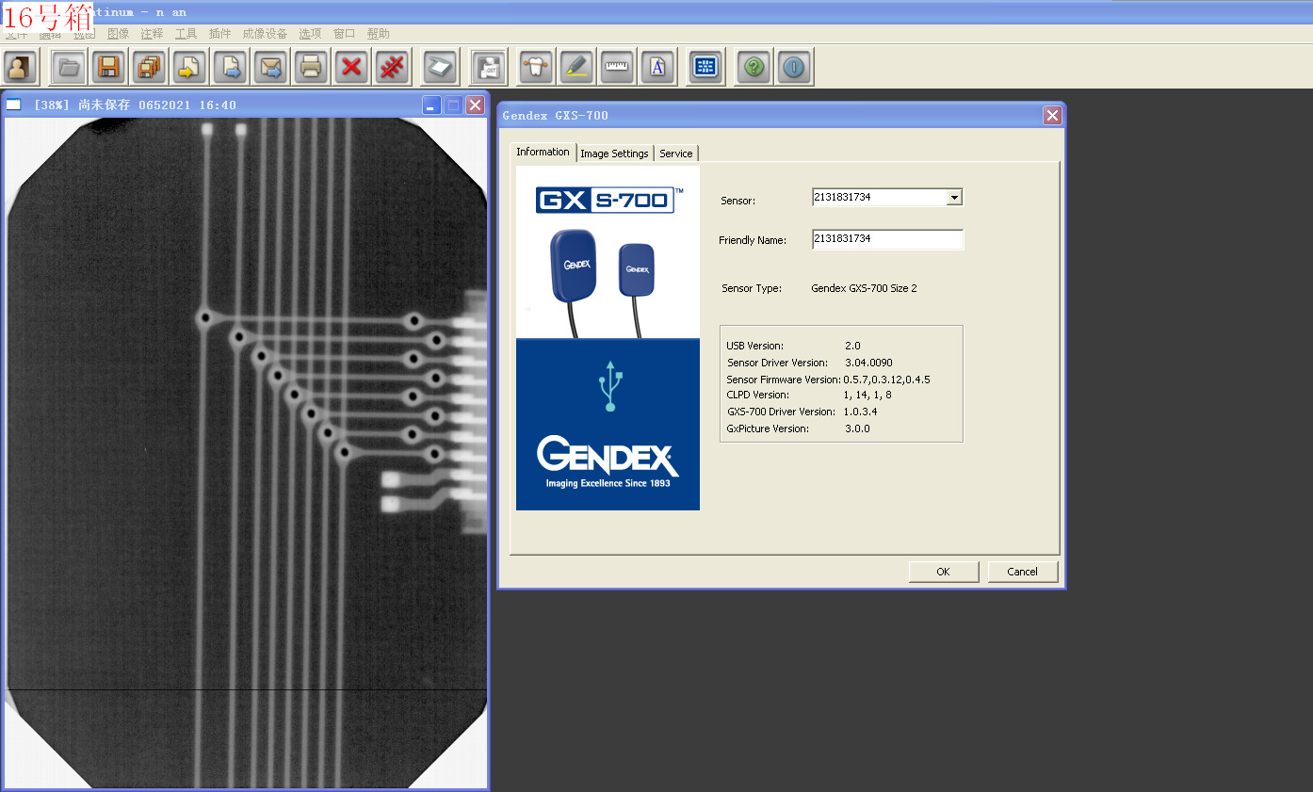The height and width of the screenshot is (792, 1313).
Task: Save image with the floppy disk icon
Action: coord(109,67)
